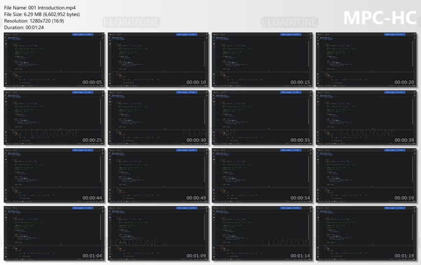
Task: Click the "Resolution: 1280x720 (16:9)" line
Action: pos(34,21)
